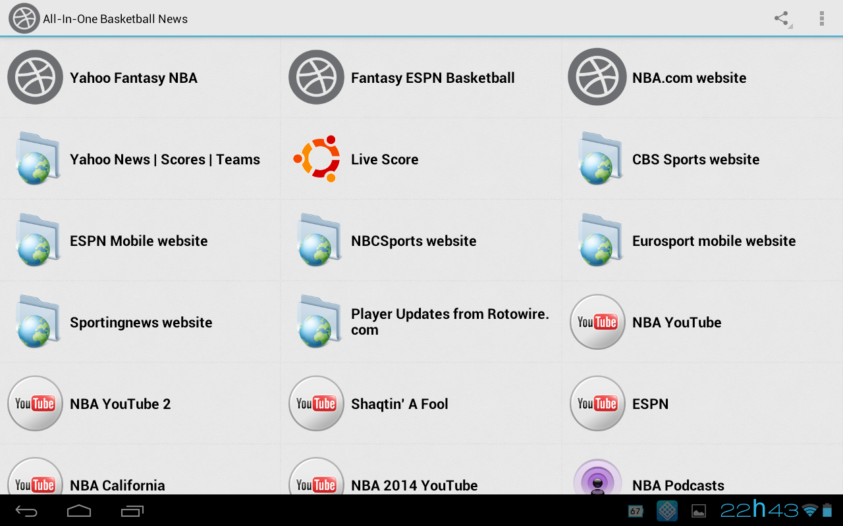Tap the basketball icon beside Fantasy ESPN Basketball
Viewport: 843px width, 526px height.
316,78
